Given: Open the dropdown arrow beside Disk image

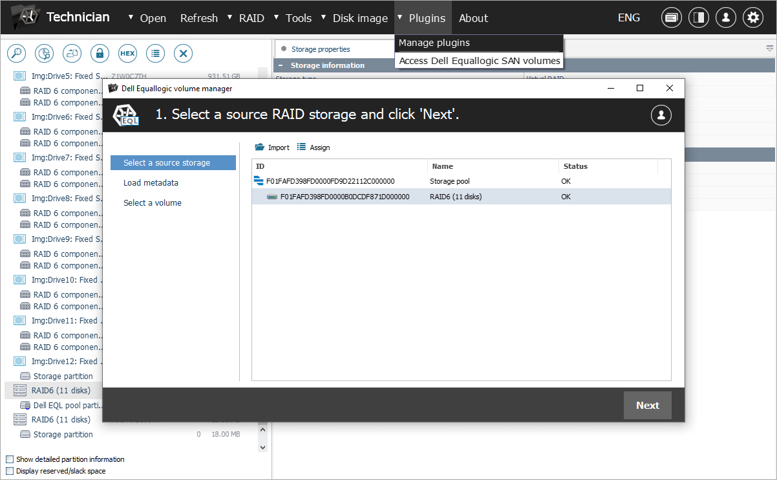Looking at the screenshot, I should 325,17.
